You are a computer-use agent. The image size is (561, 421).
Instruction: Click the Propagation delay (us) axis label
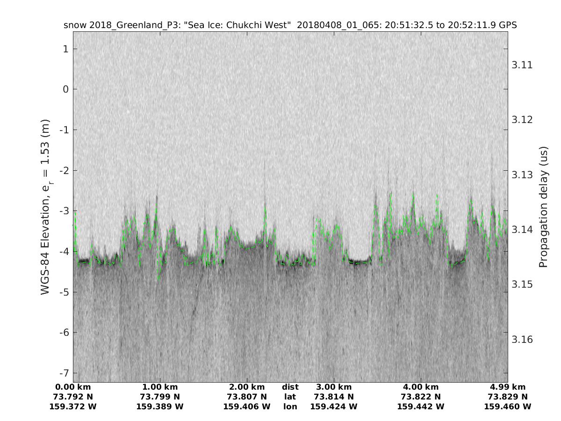tap(543, 207)
